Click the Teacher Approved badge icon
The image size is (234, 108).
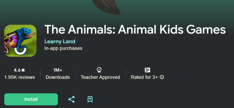click(x=99, y=70)
